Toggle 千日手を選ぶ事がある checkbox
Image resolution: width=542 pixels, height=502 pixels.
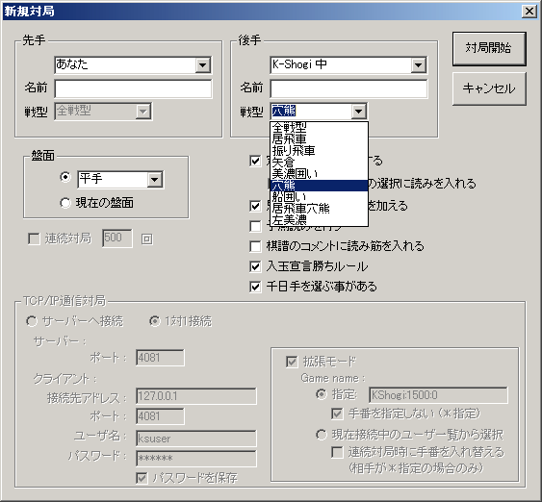(x=255, y=287)
